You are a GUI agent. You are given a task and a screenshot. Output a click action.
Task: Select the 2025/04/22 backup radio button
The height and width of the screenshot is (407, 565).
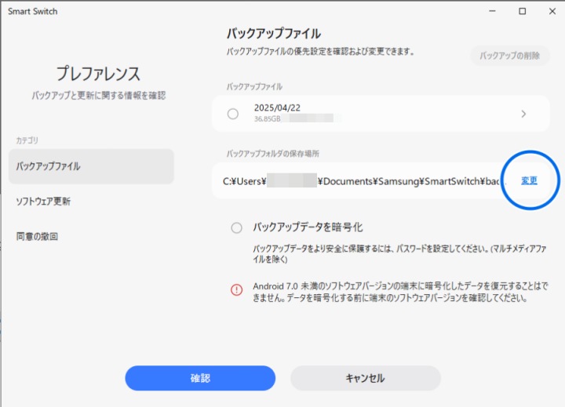(233, 114)
